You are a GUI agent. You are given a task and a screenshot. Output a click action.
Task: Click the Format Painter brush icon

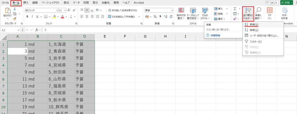(x=15, y=18)
